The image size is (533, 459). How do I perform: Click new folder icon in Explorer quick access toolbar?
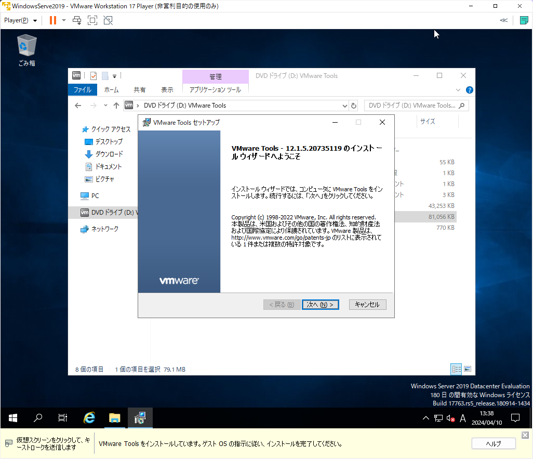tap(105, 76)
